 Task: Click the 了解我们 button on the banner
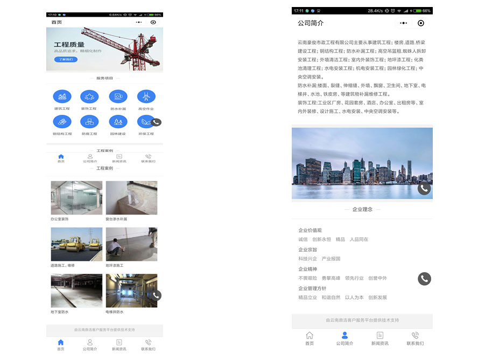66,59
